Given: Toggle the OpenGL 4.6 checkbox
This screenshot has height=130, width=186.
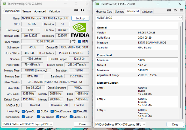Looking at the screenshot, I should 71,117.
